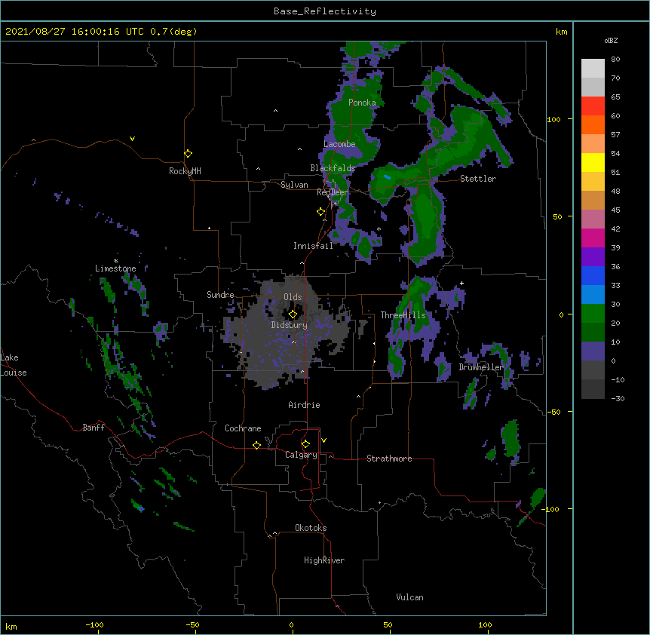The image size is (650, 635).
Task: Click the Ponoka city label
Action: [362, 103]
